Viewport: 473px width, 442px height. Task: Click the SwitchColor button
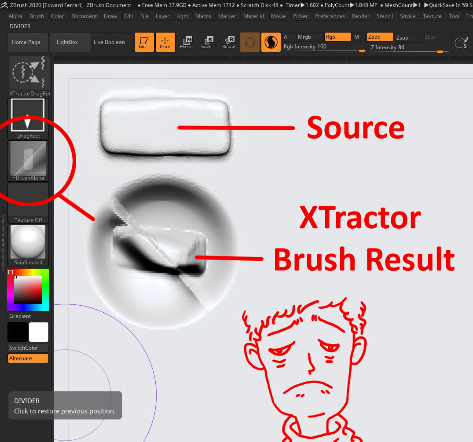[x=28, y=347]
